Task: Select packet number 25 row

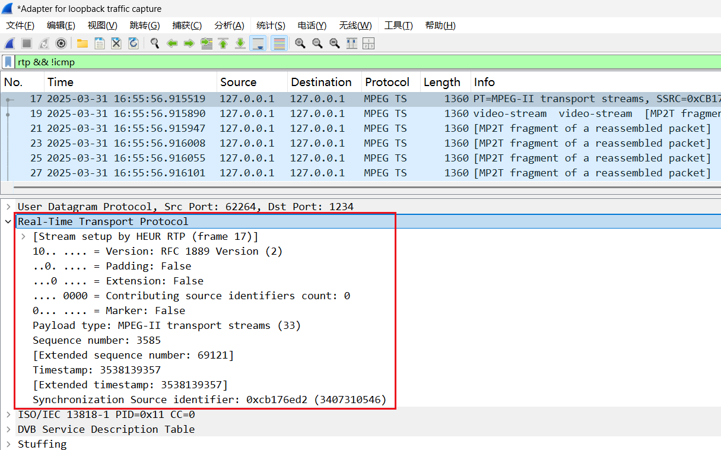Action: 361,158
